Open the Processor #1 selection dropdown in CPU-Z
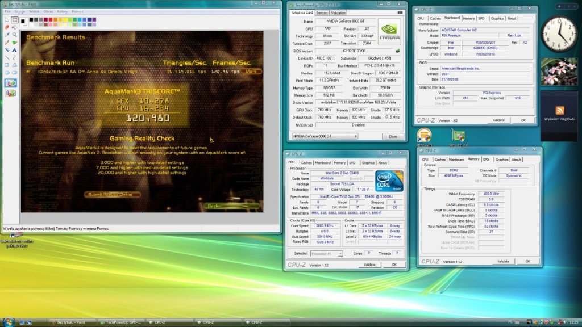 tap(326, 254)
